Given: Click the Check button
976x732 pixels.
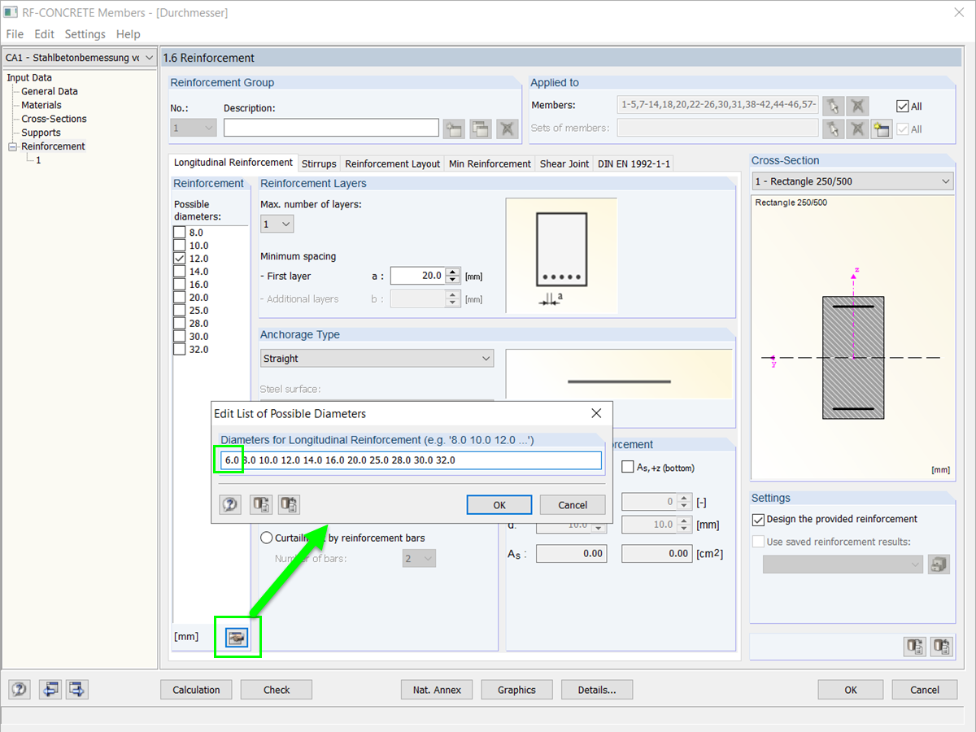Looking at the screenshot, I should tap(277, 690).
